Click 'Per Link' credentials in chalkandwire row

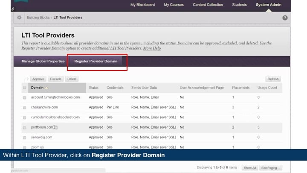pyautogui.click(x=113, y=107)
